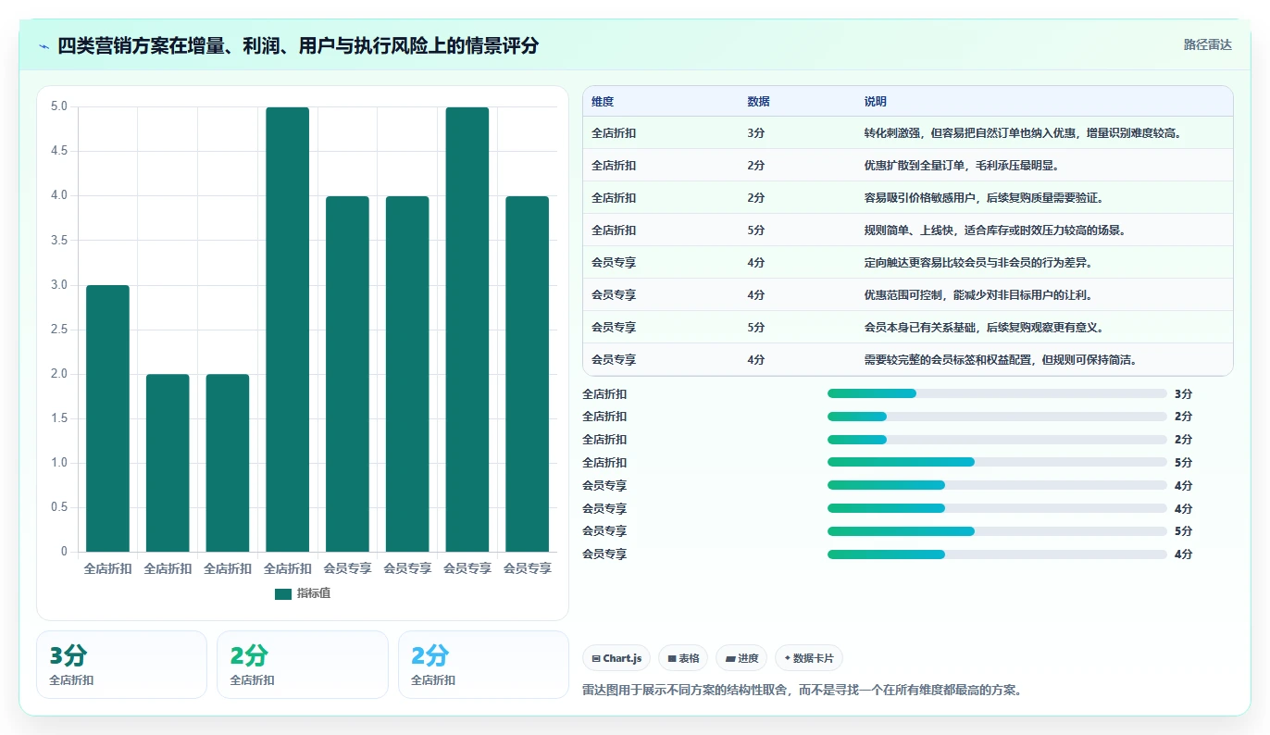Click the blue 2分 全店折扣 card

click(x=483, y=665)
